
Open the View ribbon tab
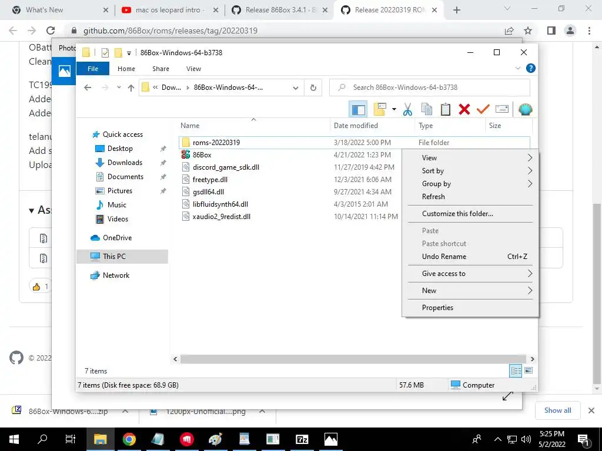point(193,69)
